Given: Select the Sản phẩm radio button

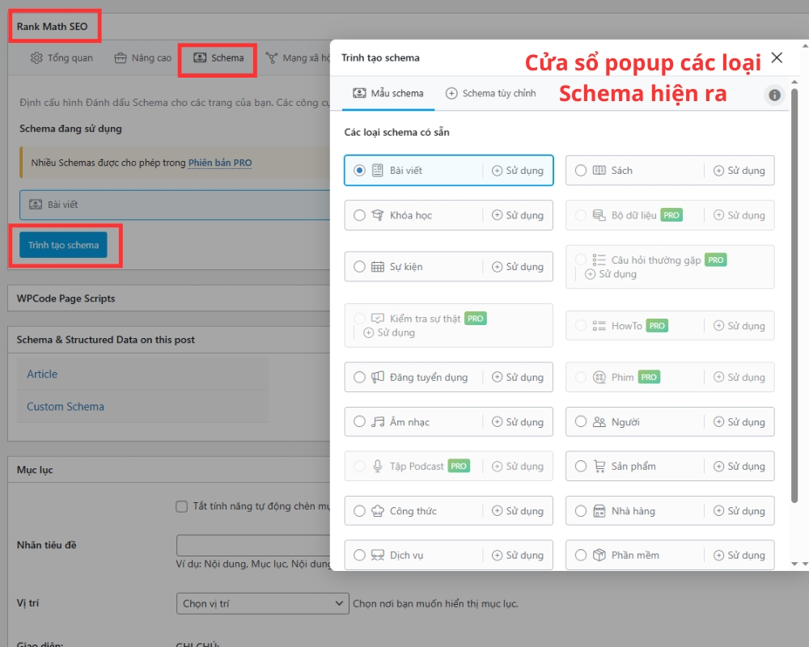Looking at the screenshot, I should point(581,466).
